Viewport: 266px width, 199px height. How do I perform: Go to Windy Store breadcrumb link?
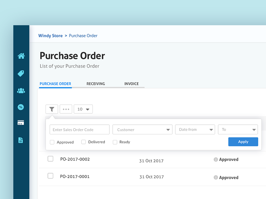coord(51,36)
